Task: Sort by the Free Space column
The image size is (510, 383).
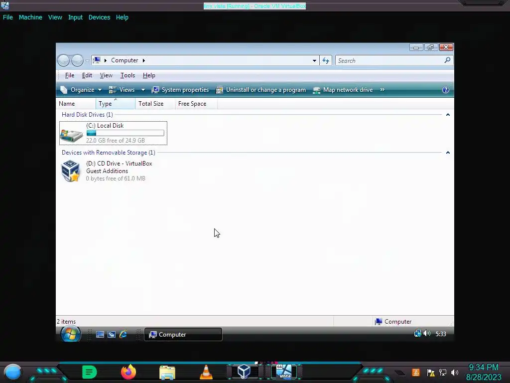Action: coord(196,104)
